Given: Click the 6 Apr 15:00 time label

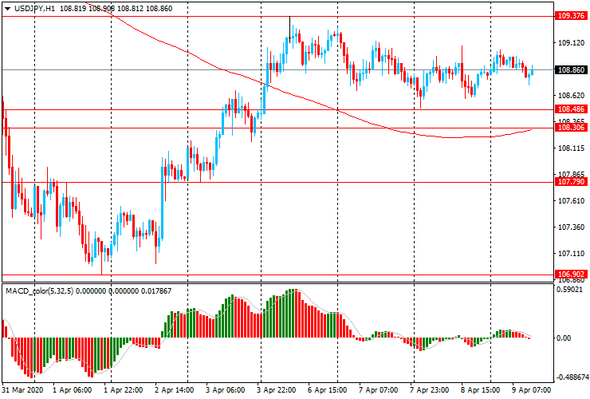Looking at the screenshot, I should (327, 390).
